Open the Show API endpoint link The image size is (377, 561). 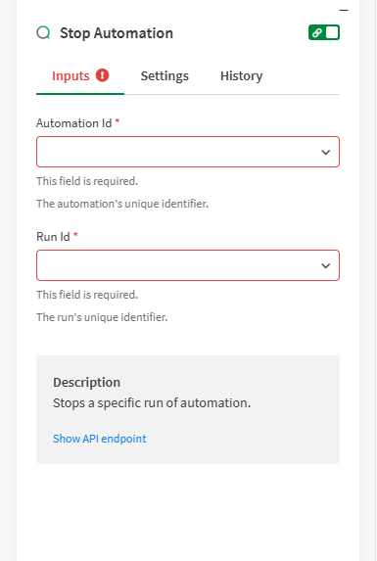click(x=100, y=439)
